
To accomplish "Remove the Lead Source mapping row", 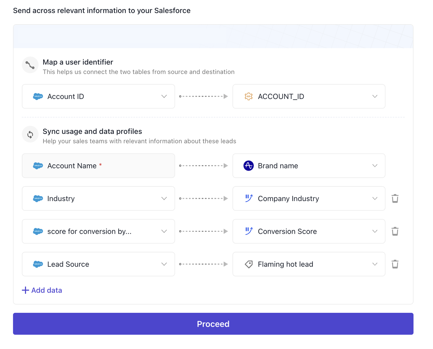I will [x=395, y=264].
